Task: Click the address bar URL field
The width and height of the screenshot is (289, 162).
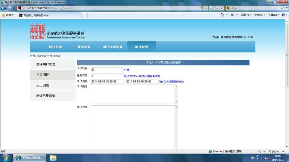Action: click(109, 8)
